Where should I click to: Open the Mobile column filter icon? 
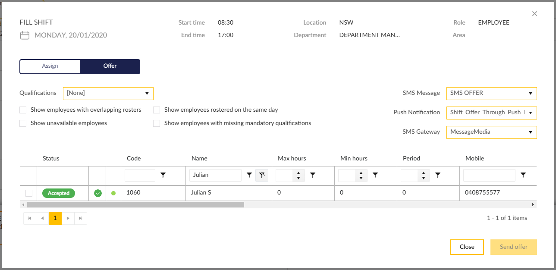(x=523, y=175)
